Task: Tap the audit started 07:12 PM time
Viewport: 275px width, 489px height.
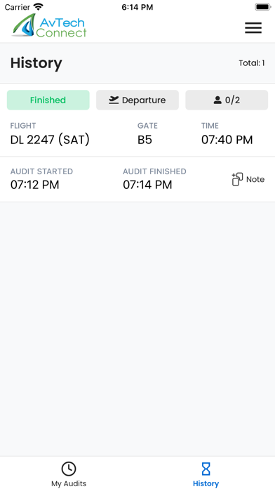Action: [x=34, y=185]
